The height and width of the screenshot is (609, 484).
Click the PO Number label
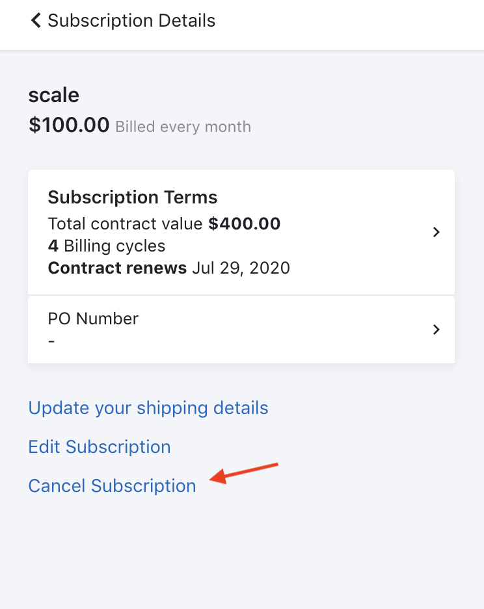93,318
